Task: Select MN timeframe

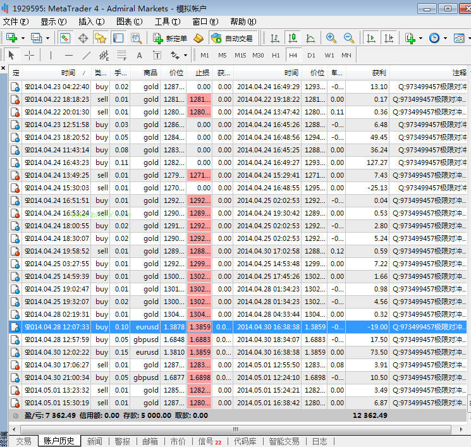Action: coord(346,55)
